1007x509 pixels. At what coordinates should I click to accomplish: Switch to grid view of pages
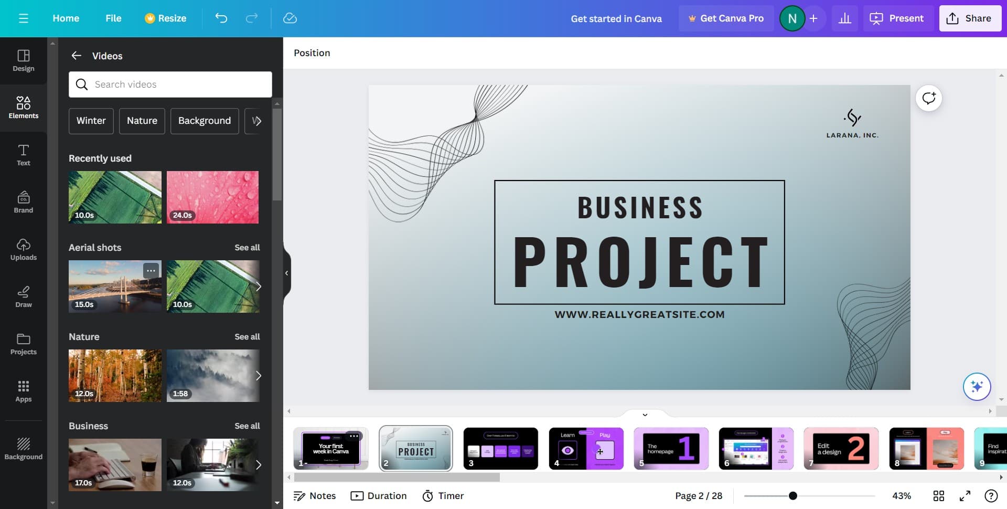(938, 496)
